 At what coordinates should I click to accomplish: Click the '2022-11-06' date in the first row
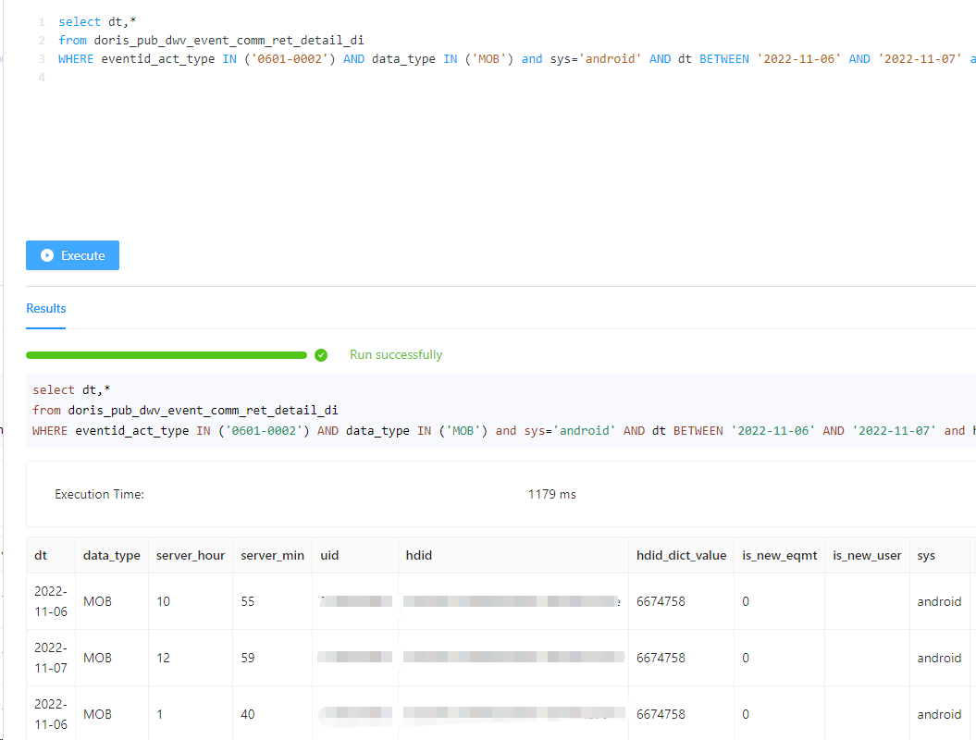coord(51,601)
